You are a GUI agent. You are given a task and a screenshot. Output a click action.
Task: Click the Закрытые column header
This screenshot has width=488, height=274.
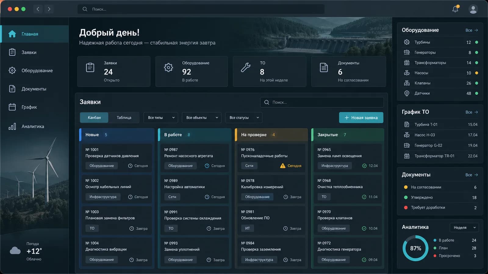pos(347,135)
